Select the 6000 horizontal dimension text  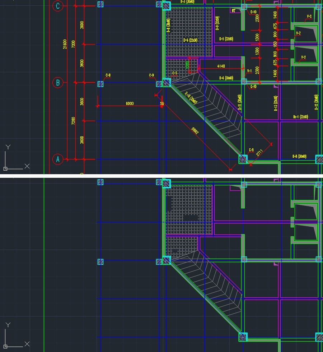[x=130, y=103]
